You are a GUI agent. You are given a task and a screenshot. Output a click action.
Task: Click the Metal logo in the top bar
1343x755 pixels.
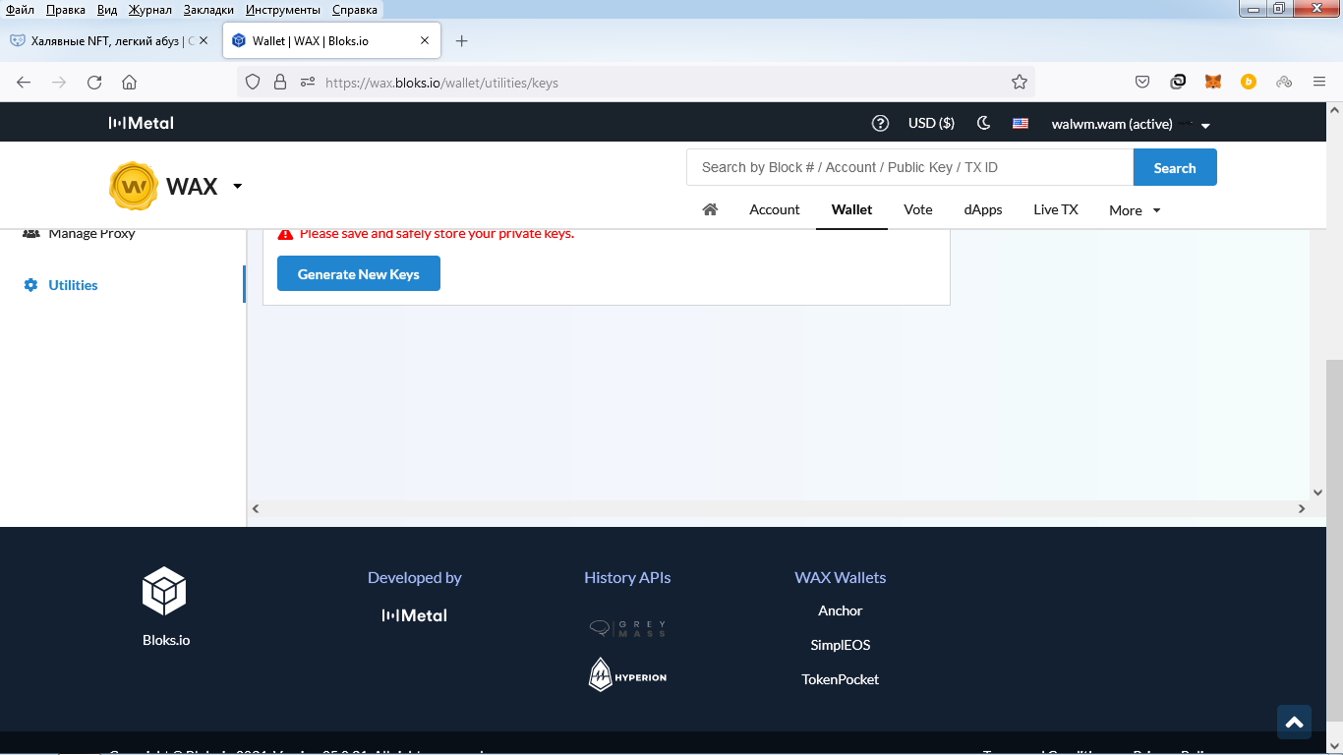point(141,123)
